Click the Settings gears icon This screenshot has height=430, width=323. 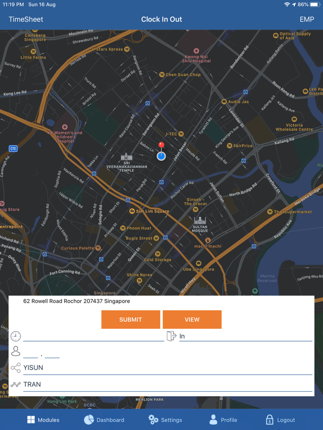(153, 419)
